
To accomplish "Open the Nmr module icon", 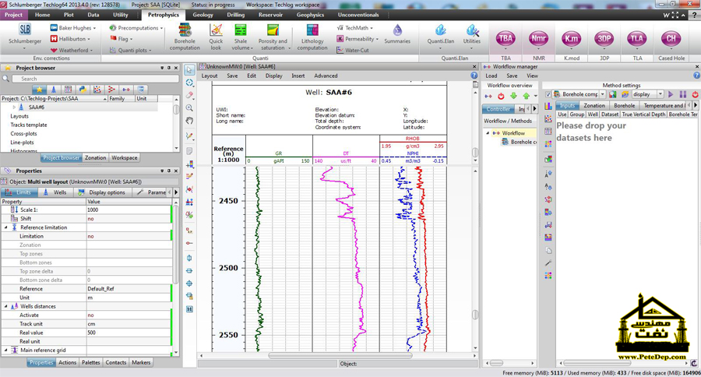I will pyautogui.click(x=538, y=38).
